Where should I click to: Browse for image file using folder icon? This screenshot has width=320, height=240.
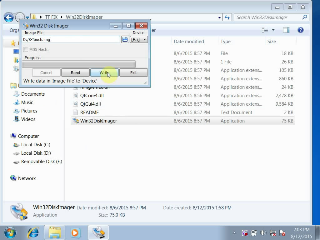125,39
